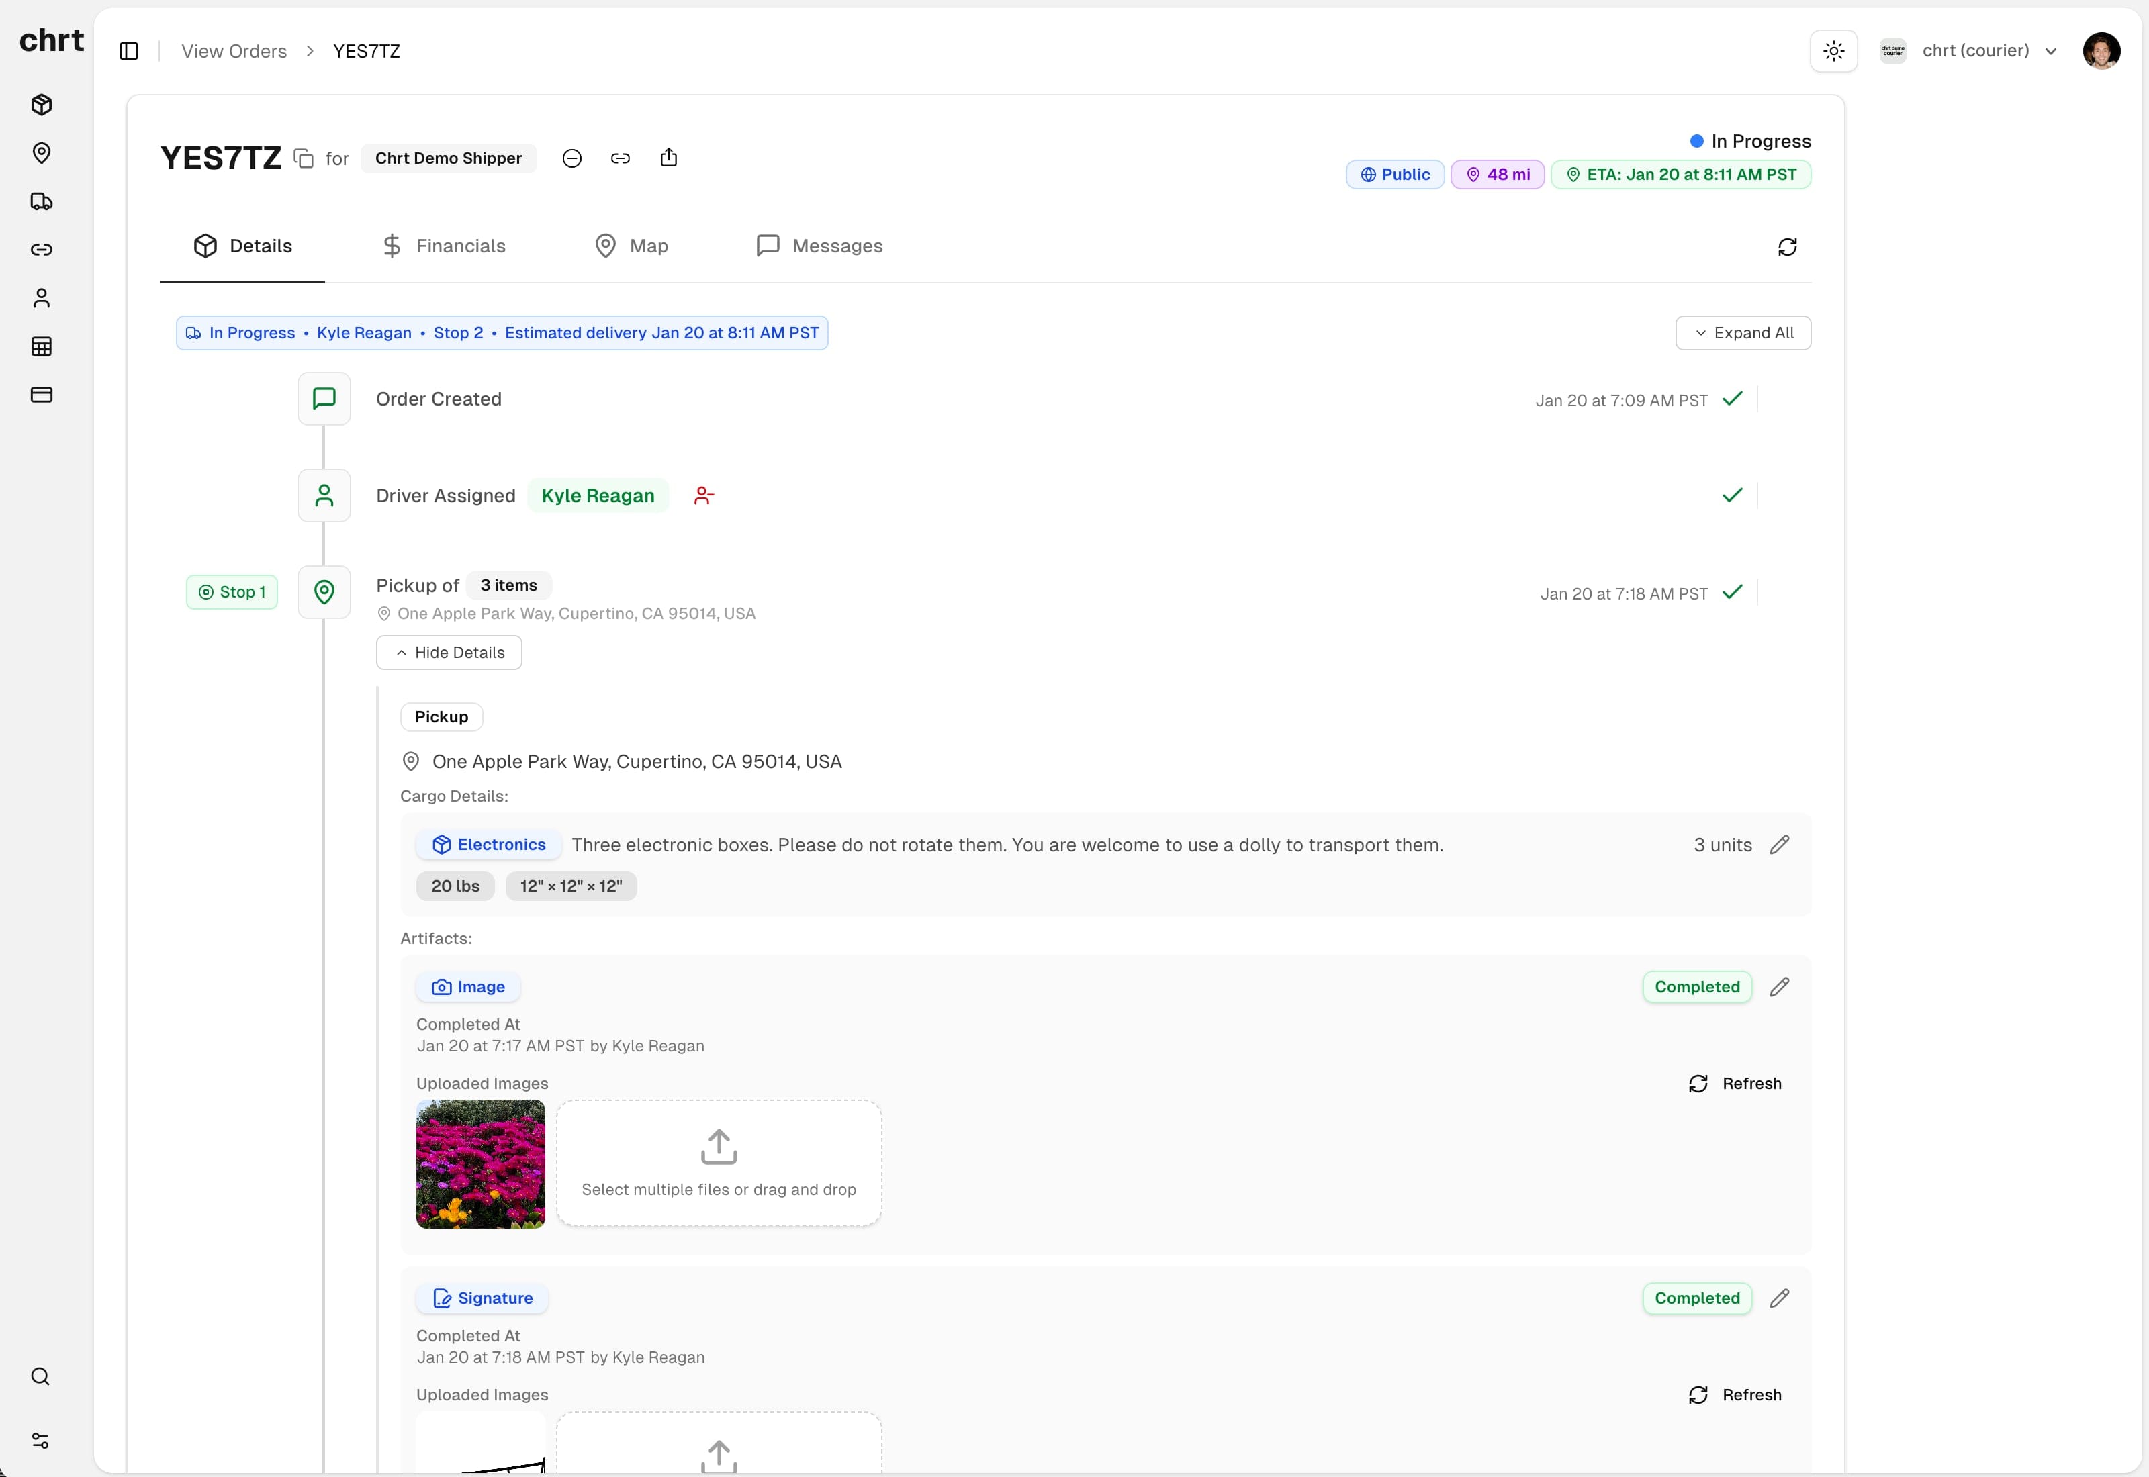
Task: Collapse the sidebar settings sliders icon
Action: click(41, 1440)
